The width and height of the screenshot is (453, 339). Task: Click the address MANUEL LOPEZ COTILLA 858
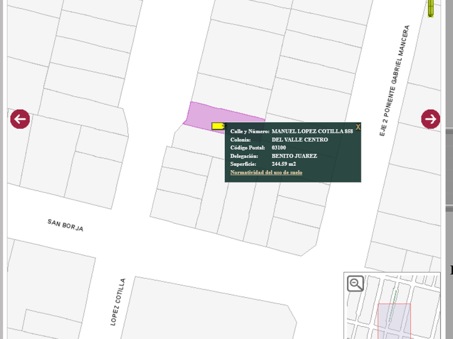(312, 131)
